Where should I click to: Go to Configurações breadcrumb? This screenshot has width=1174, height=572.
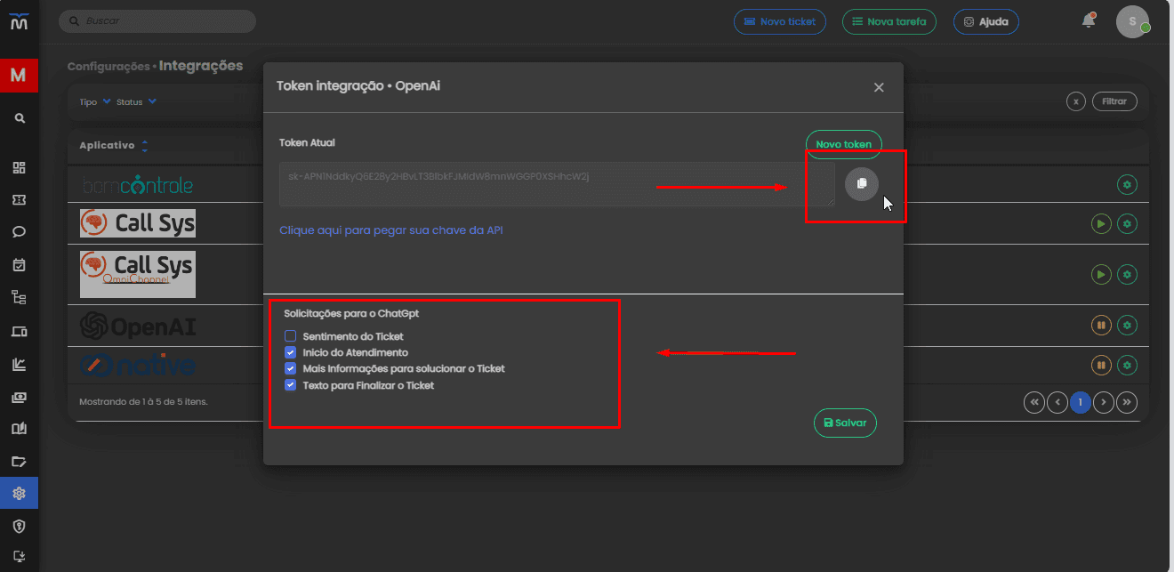click(x=109, y=67)
